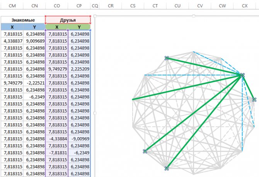Select the rightmost data point marker on chart
This screenshot has height=177, width=259.
tap(254, 99)
